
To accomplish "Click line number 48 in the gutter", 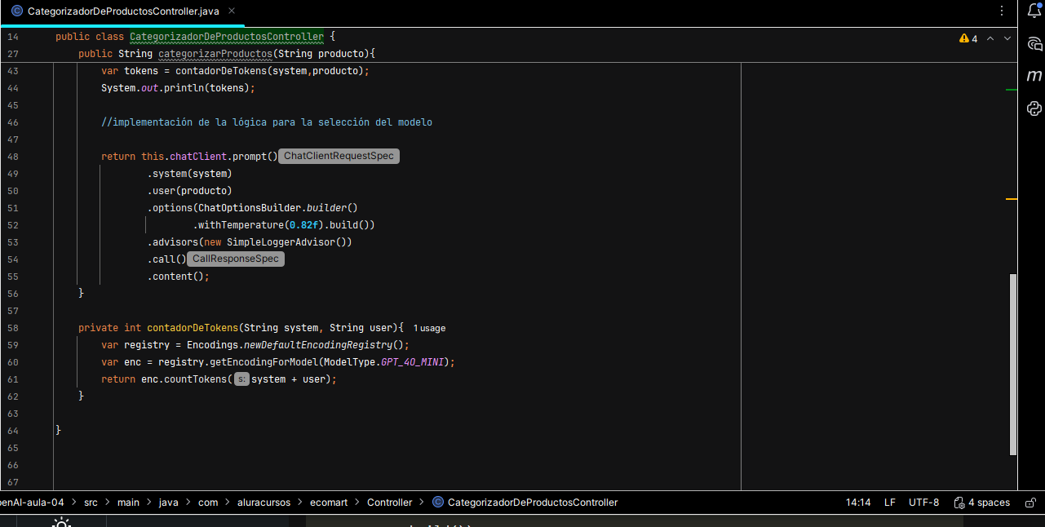I will [12, 157].
